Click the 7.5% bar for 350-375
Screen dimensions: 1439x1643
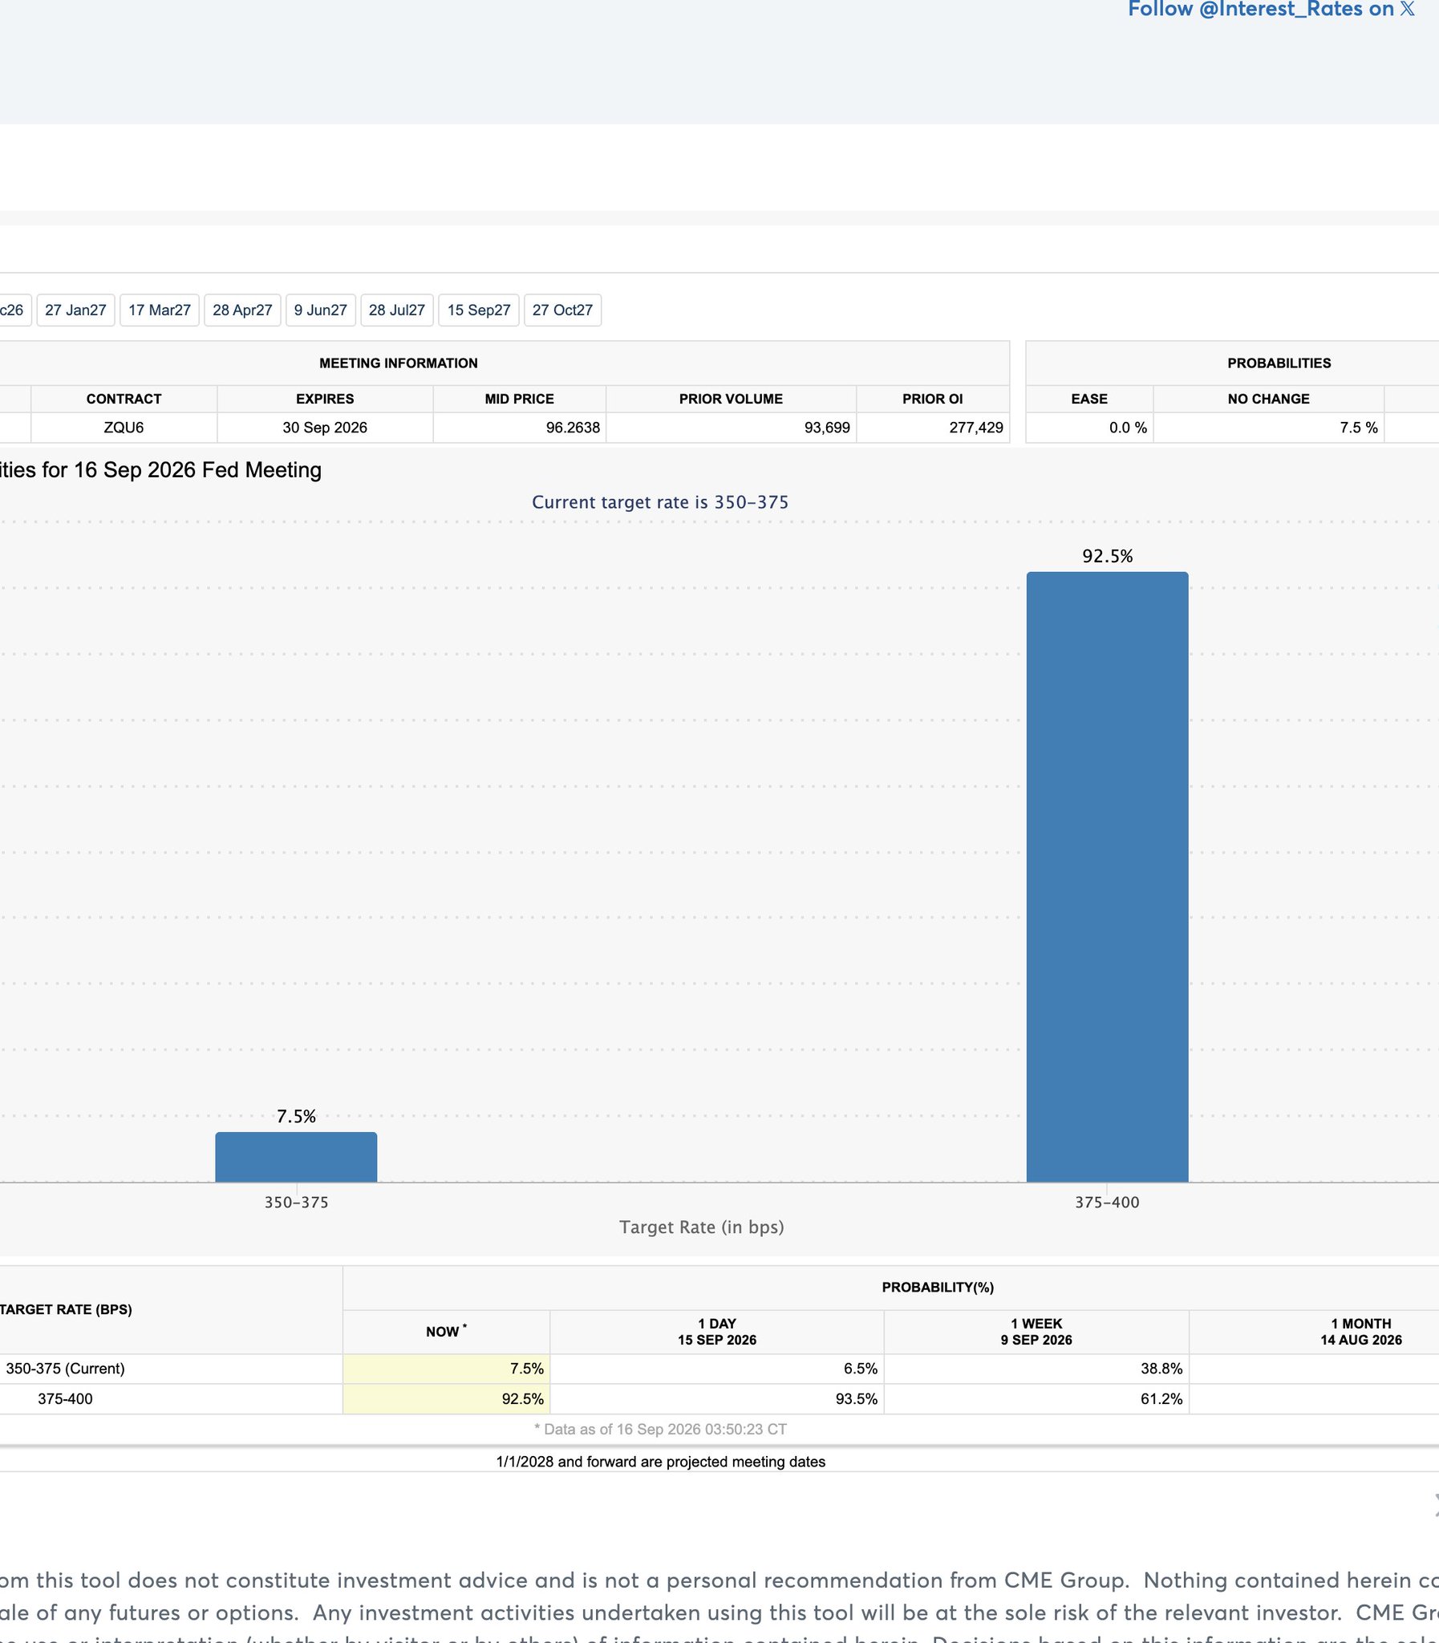pos(296,1157)
